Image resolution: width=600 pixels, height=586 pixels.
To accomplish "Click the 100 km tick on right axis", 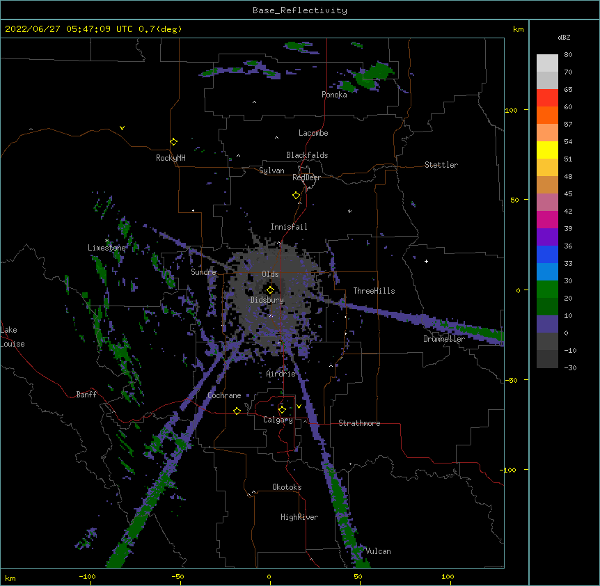I will (x=511, y=110).
